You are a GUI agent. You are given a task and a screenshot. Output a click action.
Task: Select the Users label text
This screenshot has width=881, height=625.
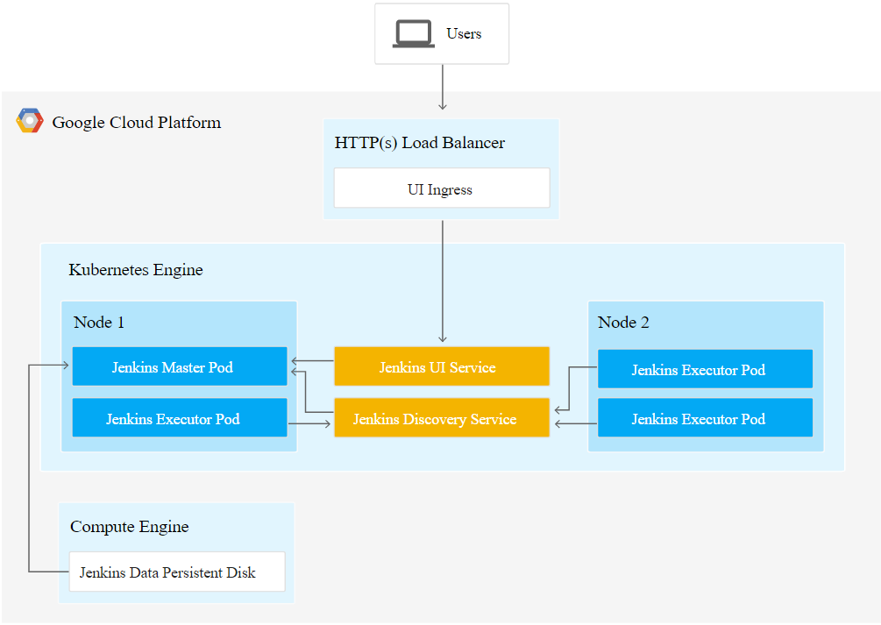click(x=464, y=33)
